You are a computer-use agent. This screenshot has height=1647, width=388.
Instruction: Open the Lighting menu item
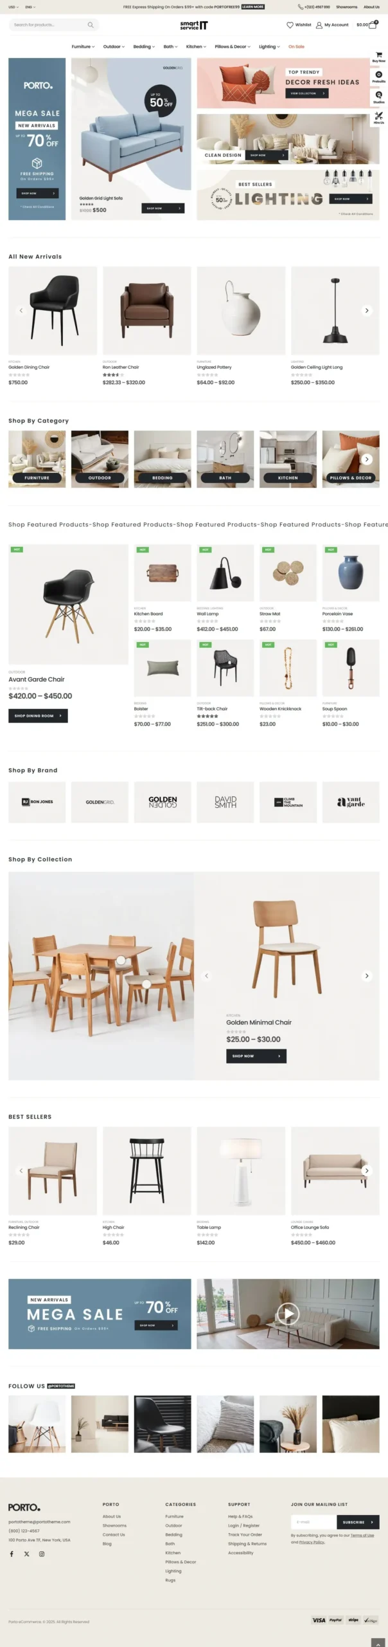[x=269, y=47]
